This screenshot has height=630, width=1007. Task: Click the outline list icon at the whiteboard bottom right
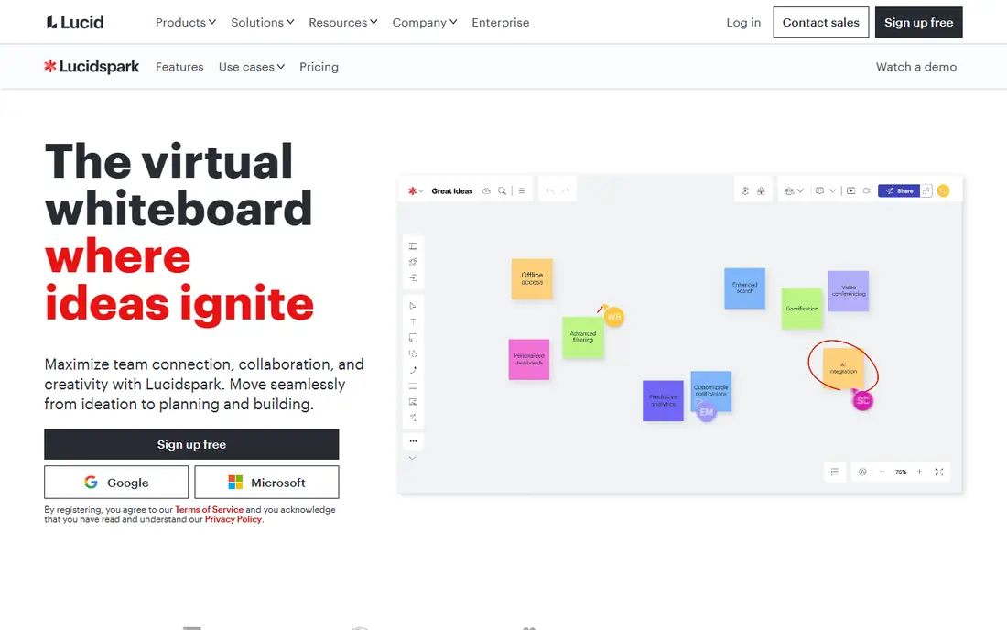[x=834, y=472]
